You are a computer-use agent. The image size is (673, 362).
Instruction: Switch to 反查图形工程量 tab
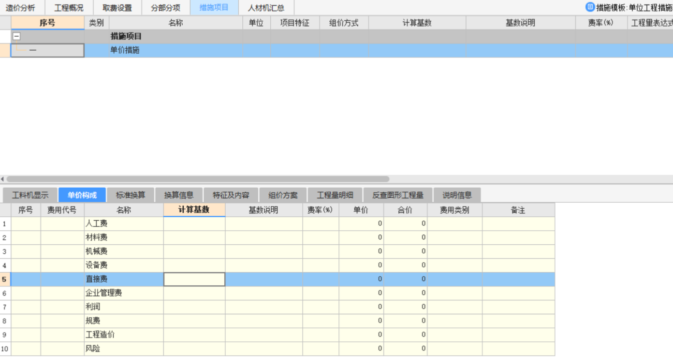398,195
